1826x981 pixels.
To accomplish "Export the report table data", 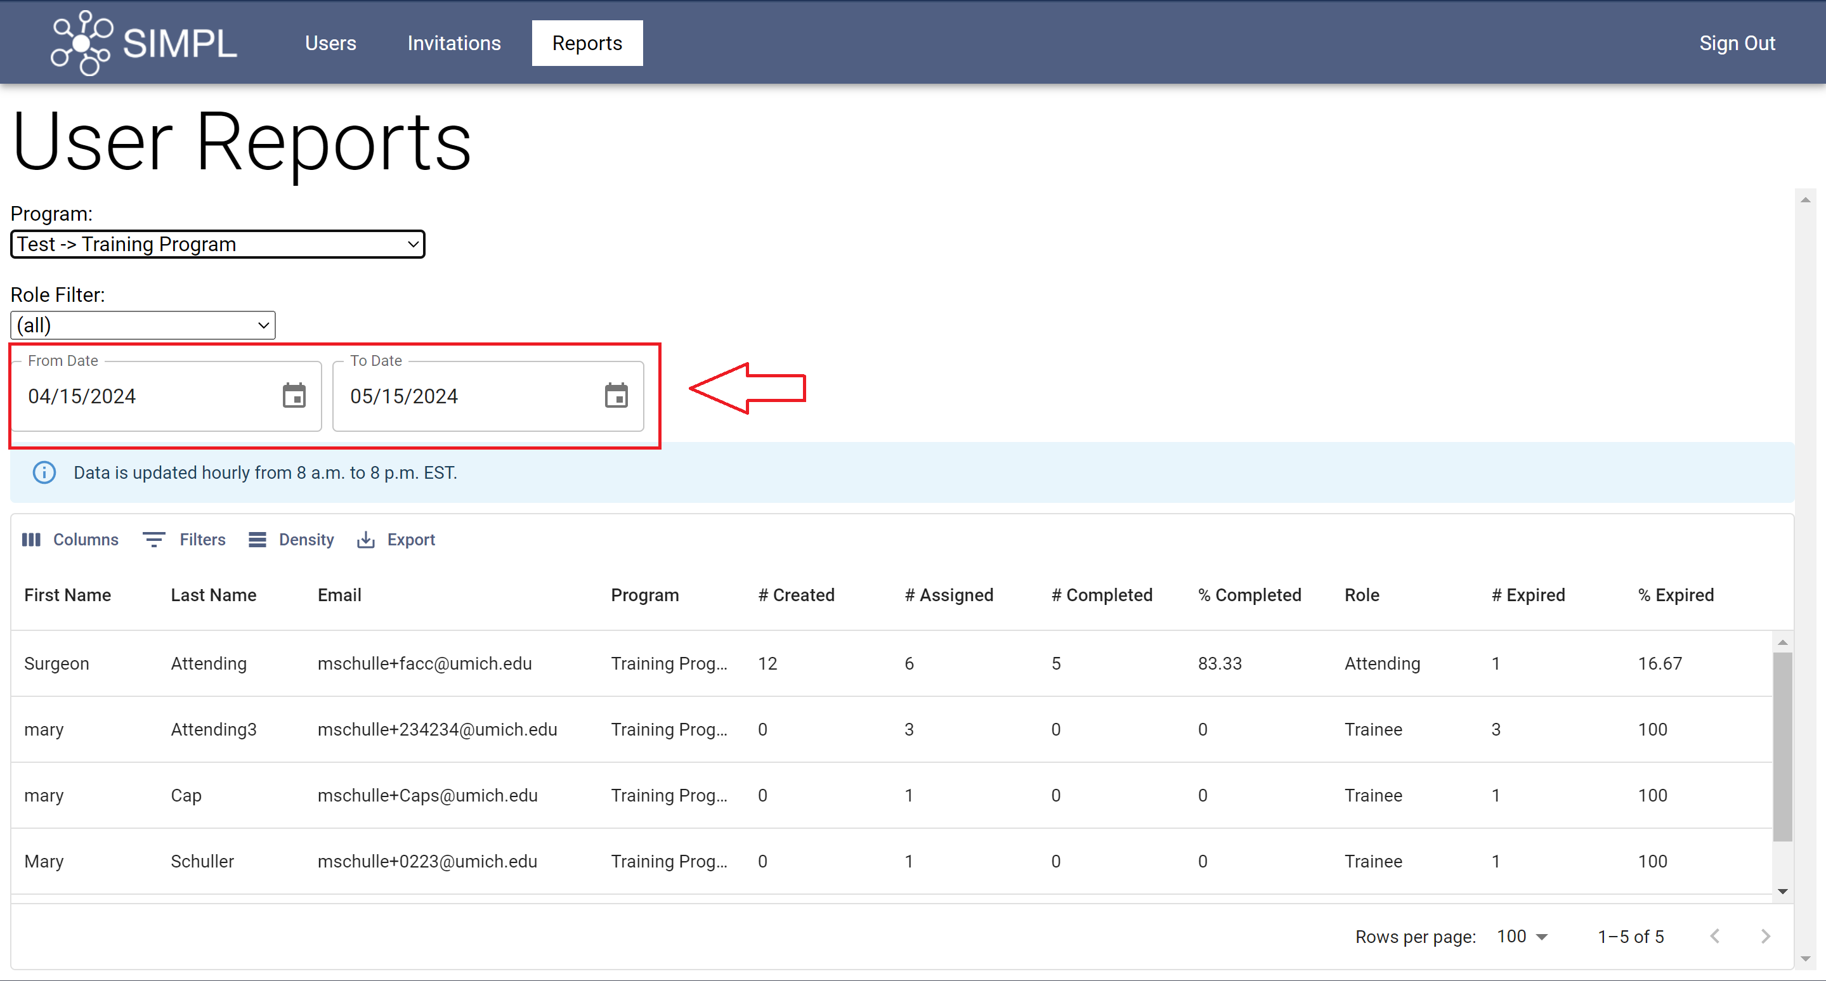I will (396, 540).
